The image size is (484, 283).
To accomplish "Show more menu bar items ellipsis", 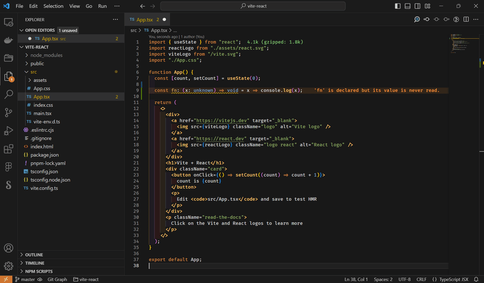I will coord(117,6).
